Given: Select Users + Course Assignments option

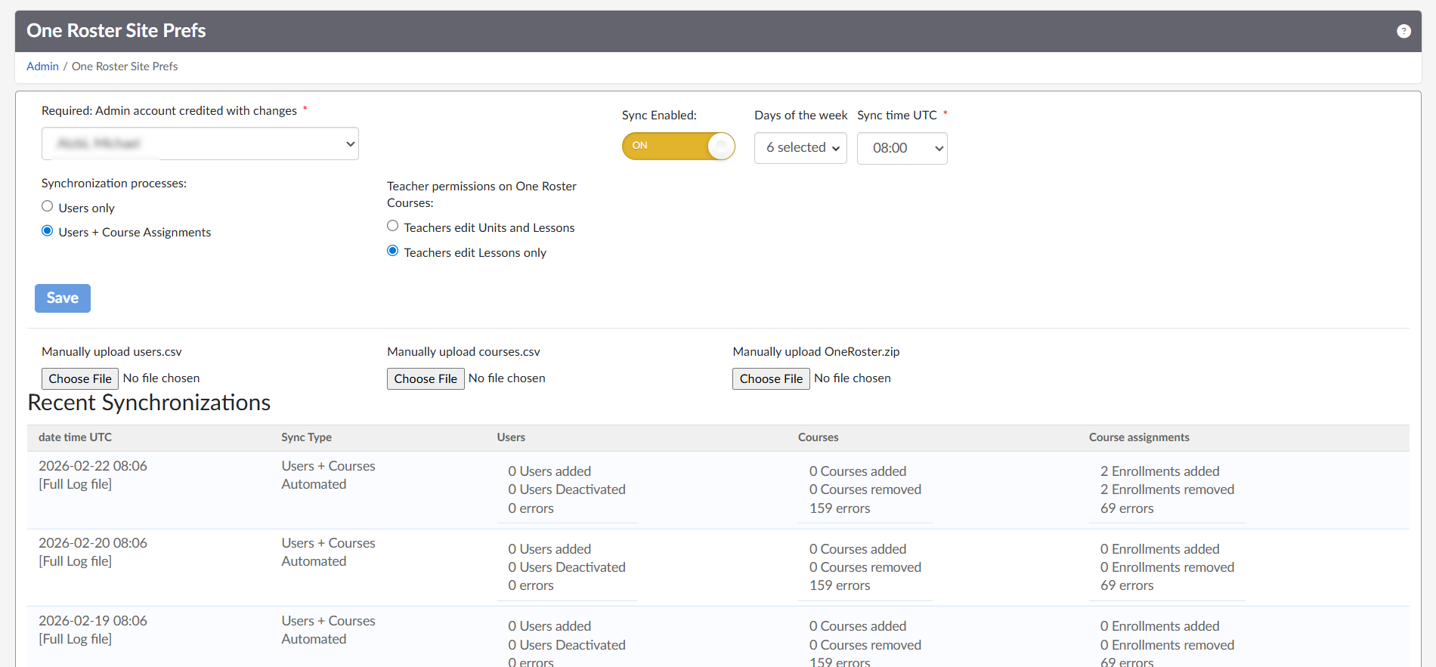Looking at the screenshot, I should point(48,231).
